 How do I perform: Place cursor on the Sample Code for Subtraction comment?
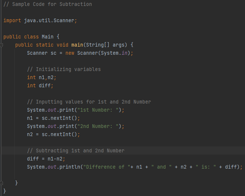click(x=48, y=4)
